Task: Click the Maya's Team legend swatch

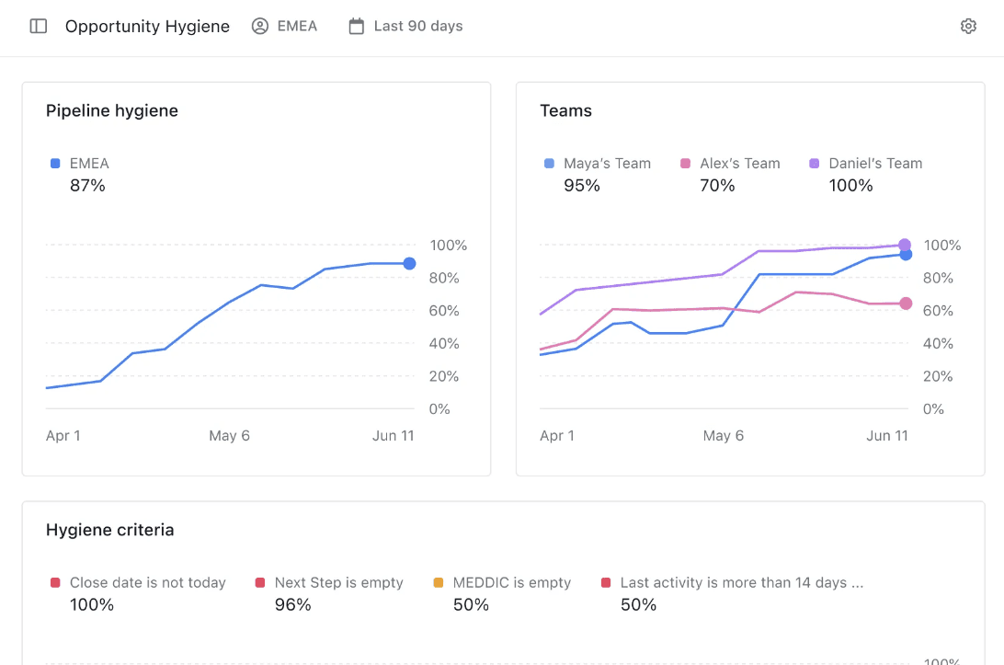Action: pos(549,163)
